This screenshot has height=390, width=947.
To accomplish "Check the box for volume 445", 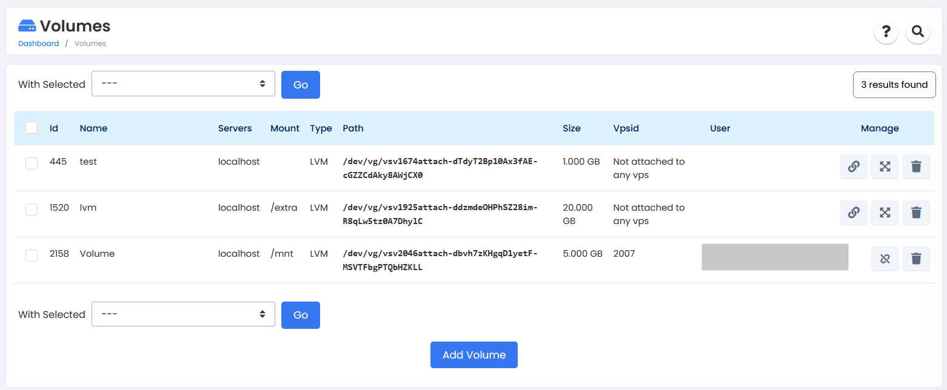I will coord(32,164).
